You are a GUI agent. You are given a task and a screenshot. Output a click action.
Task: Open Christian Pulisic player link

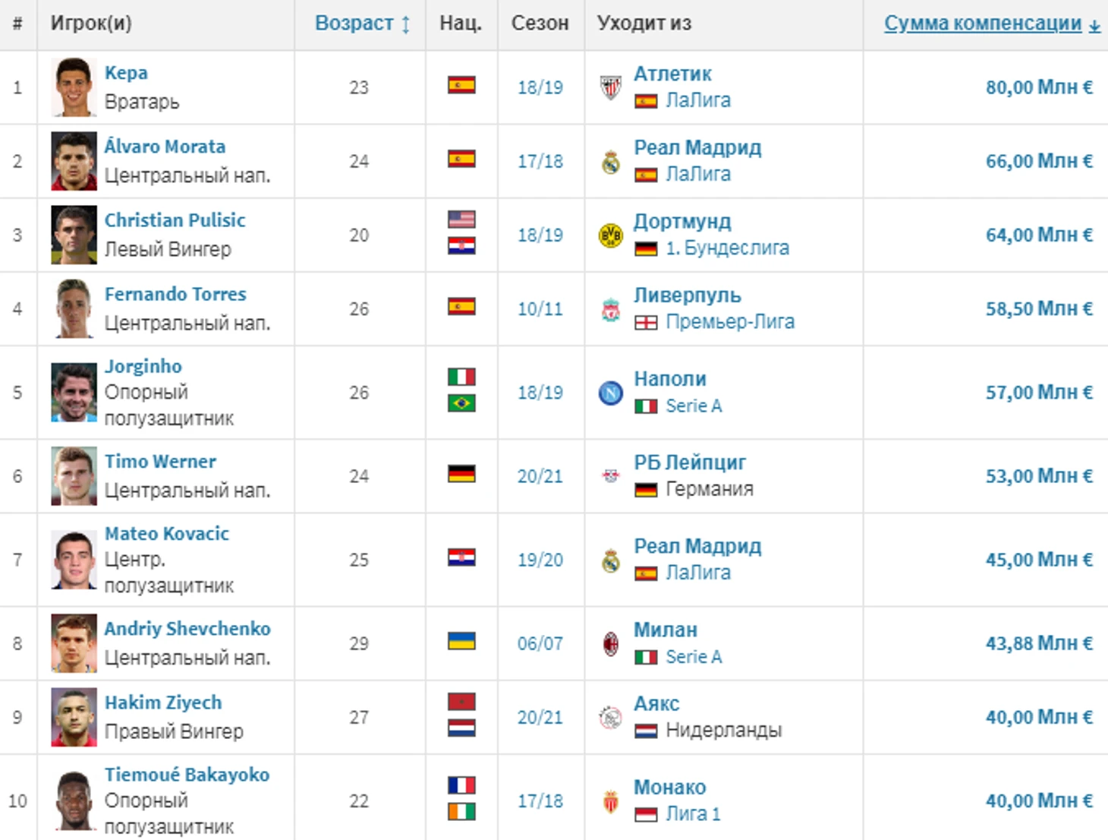click(175, 220)
